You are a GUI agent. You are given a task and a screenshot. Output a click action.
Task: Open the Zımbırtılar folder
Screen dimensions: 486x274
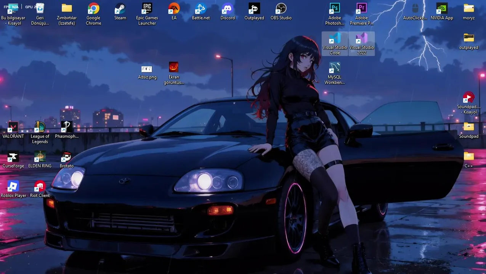pos(67,14)
